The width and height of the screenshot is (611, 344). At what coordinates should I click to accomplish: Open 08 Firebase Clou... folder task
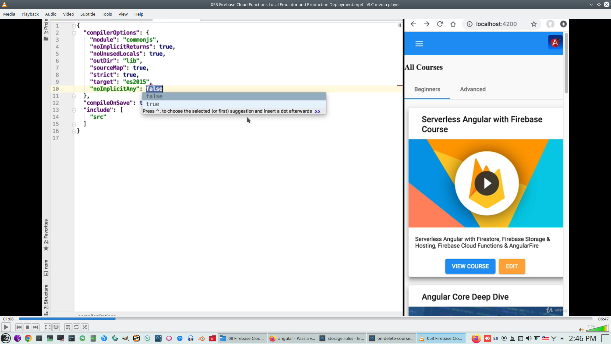242,338
